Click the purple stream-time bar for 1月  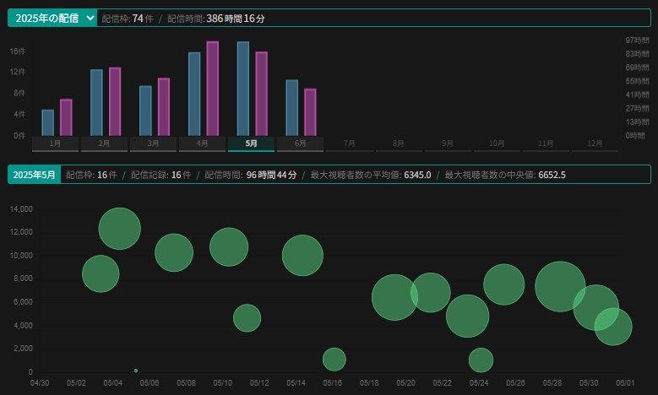pyautogui.click(x=66, y=117)
